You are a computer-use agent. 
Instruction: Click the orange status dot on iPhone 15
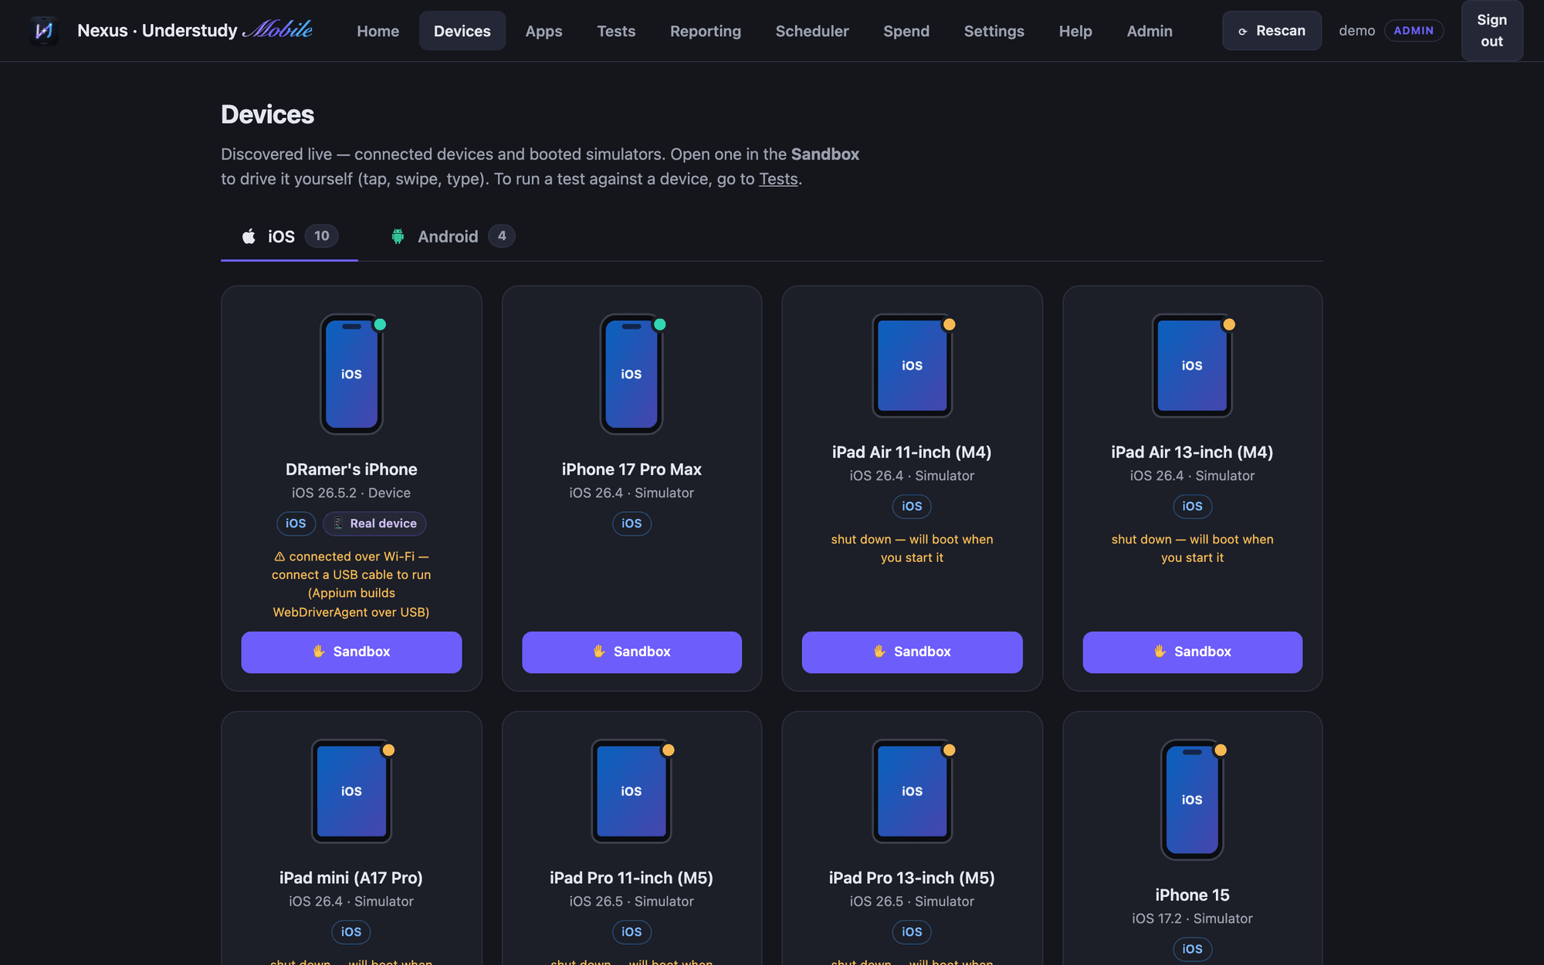(1221, 750)
